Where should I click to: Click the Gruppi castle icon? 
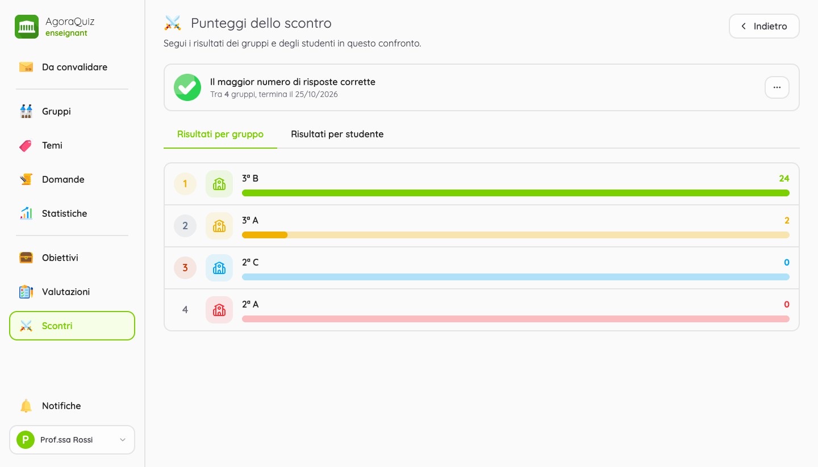26,111
